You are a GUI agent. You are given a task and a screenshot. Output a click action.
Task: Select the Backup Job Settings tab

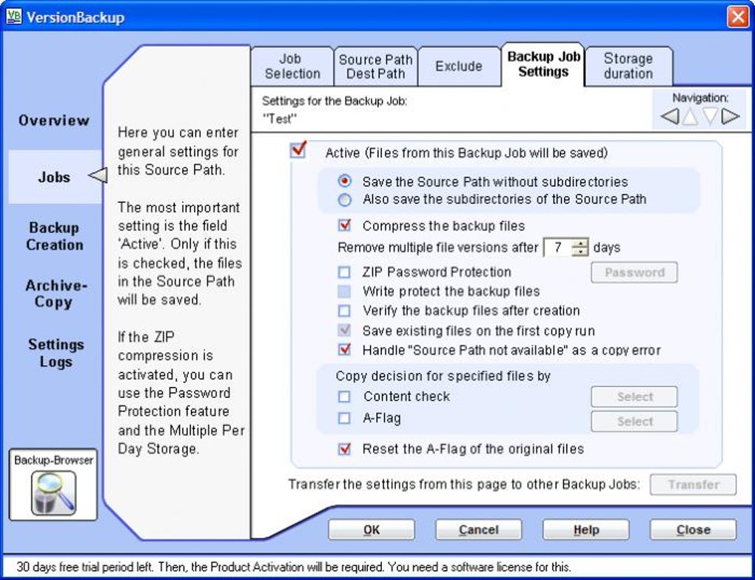click(x=543, y=64)
